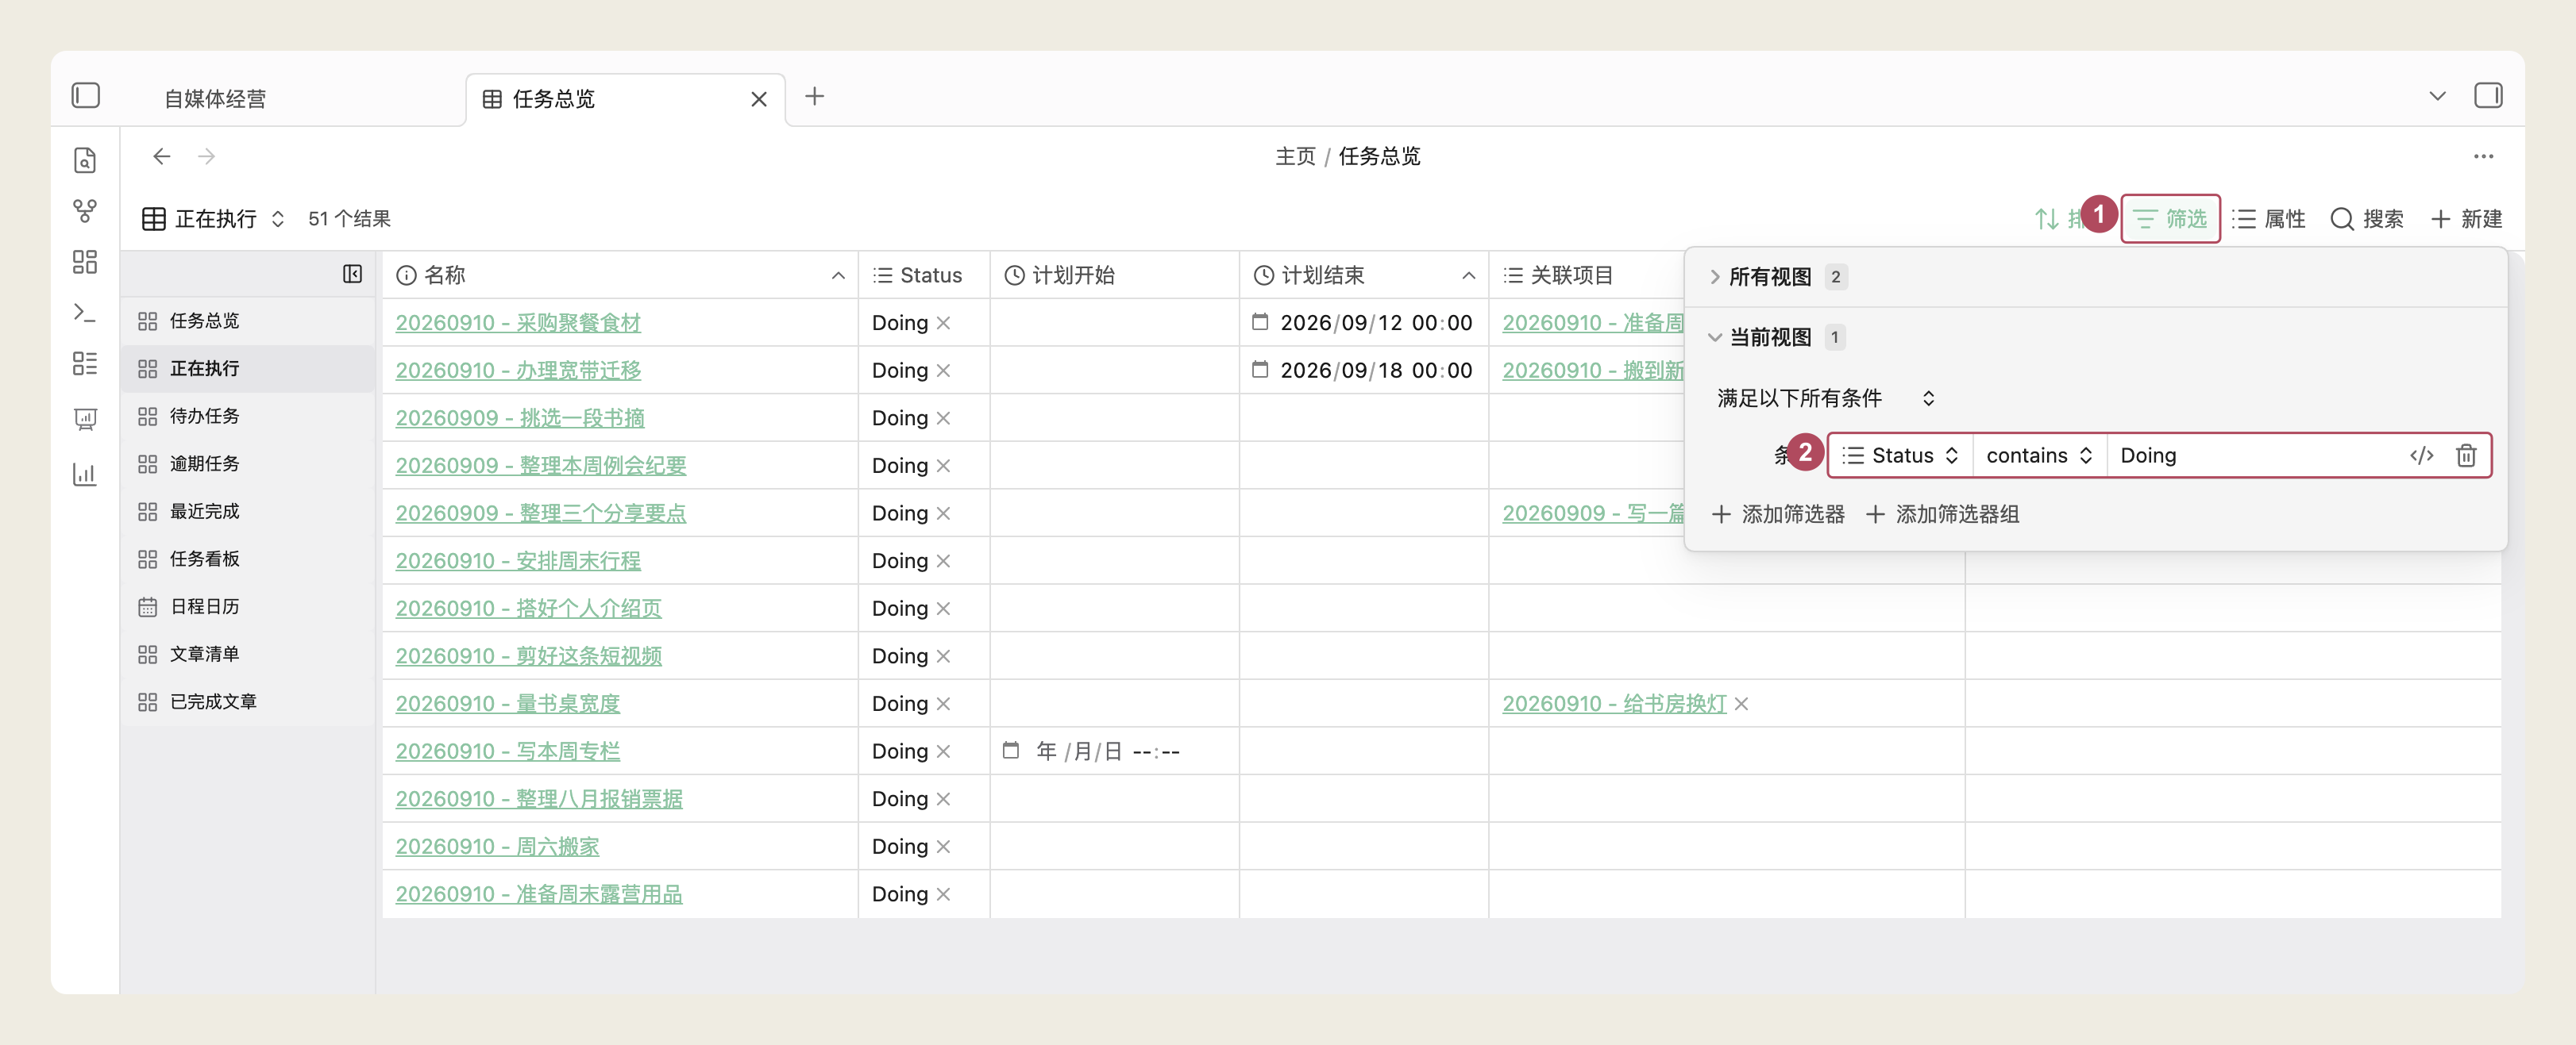Select 任务看板 in the view list
This screenshot has width=2576, height=1045.
204,559
